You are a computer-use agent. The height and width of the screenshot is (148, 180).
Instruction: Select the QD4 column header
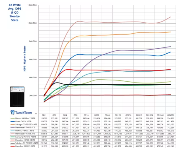coord(65,115)
